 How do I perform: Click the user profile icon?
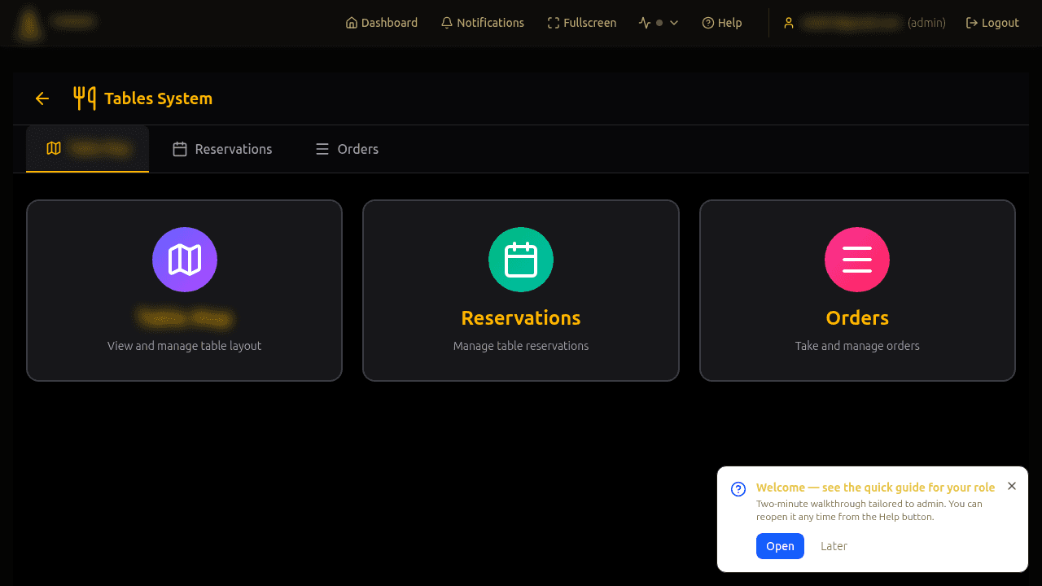click(x=788, y=23)
